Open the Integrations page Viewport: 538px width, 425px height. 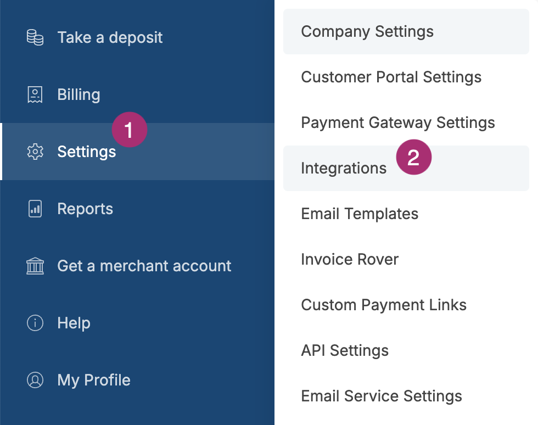[x=344, y=168]
